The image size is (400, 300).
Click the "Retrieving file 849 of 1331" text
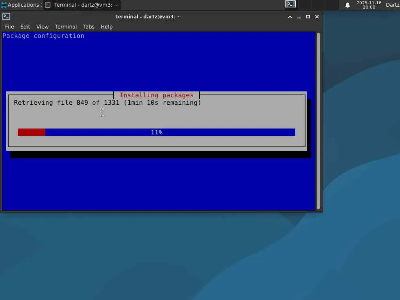click(66, 103)
